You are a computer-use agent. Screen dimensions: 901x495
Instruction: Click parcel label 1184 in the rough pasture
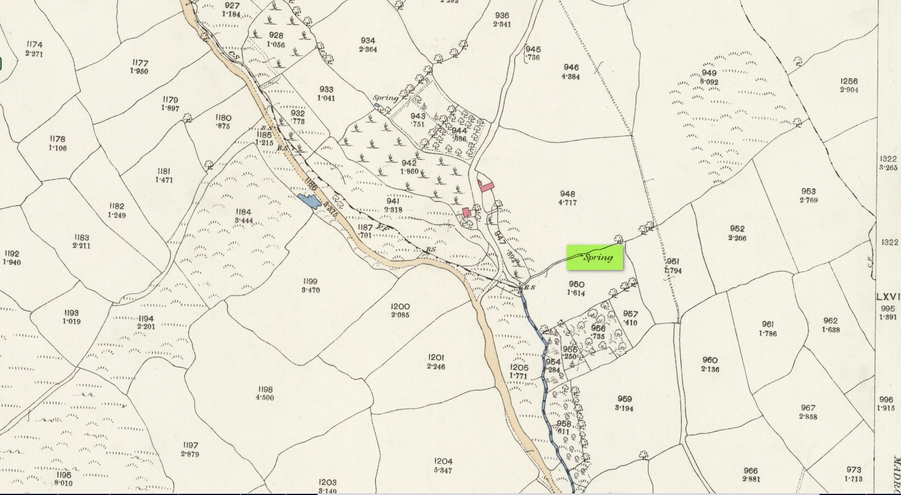tap(243, 212)
